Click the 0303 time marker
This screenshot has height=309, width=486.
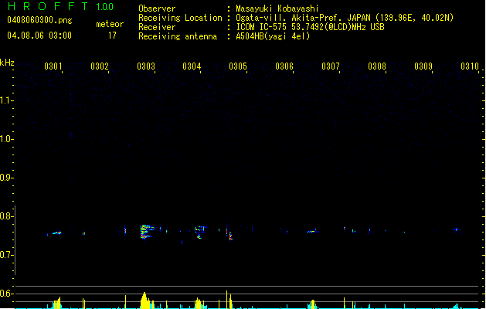coord(146,66)
